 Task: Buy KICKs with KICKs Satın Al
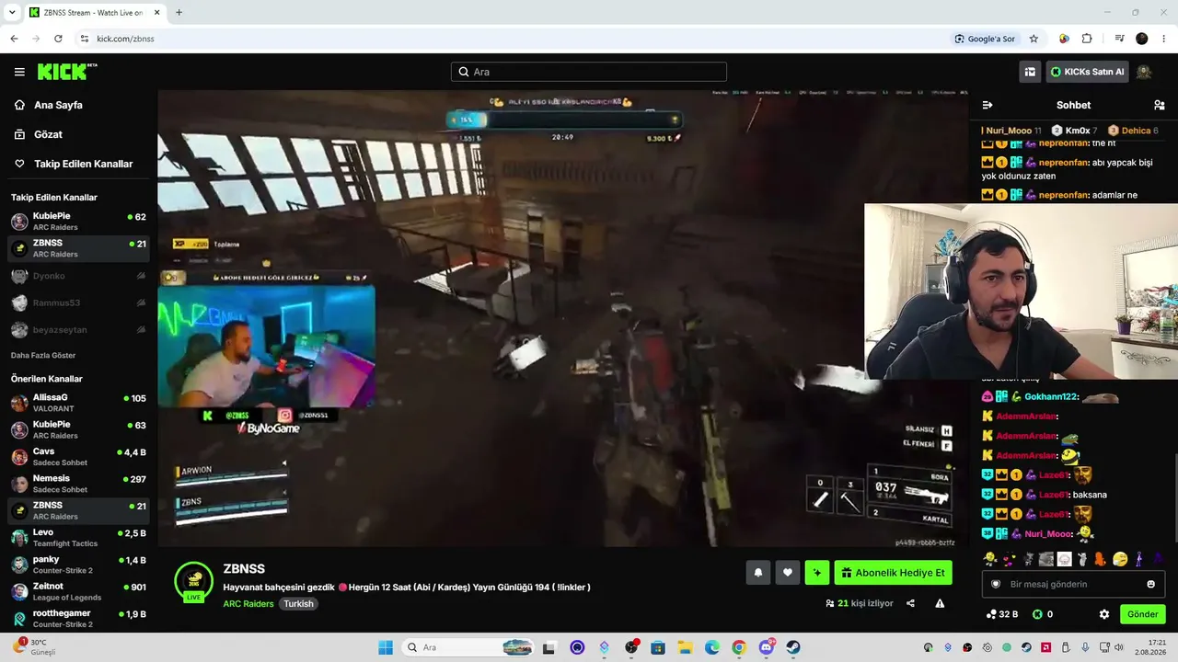(x=1087, y=72)
